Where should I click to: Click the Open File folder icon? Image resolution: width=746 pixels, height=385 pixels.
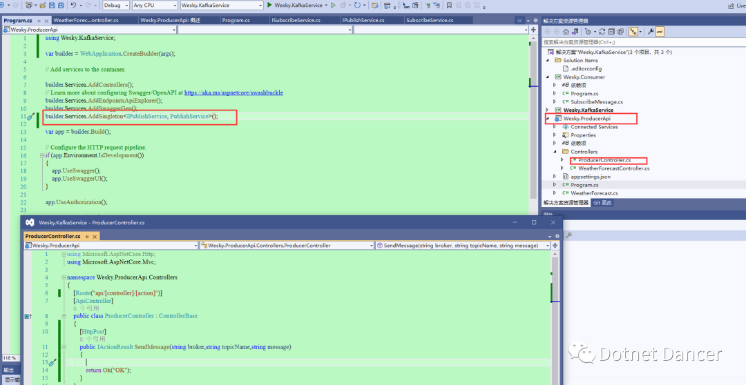click(x=43, y=6)
